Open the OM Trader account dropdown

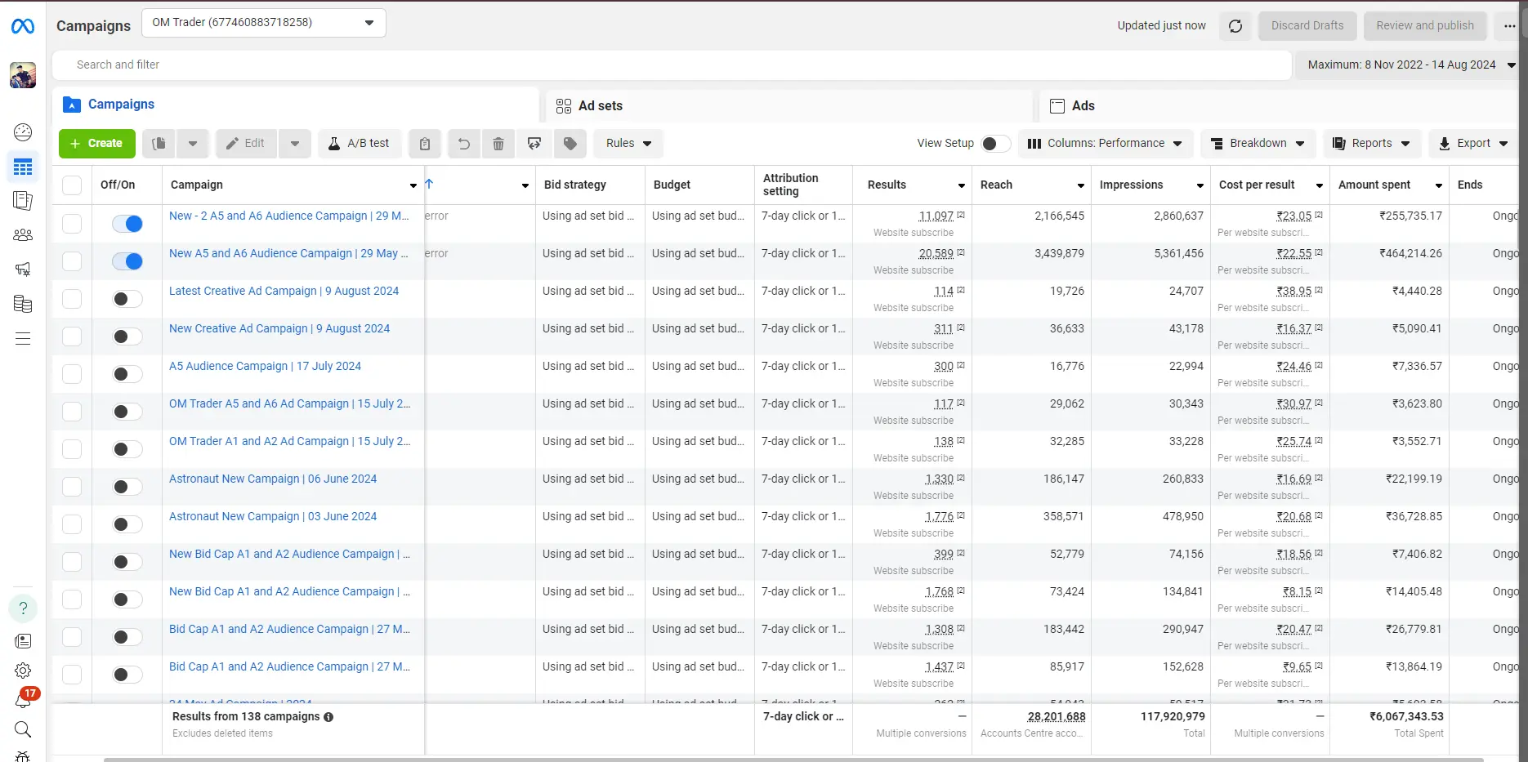263,23
